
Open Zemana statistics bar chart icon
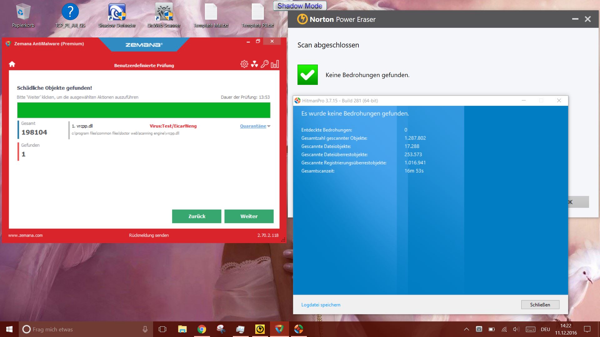(x=275, y=64)
